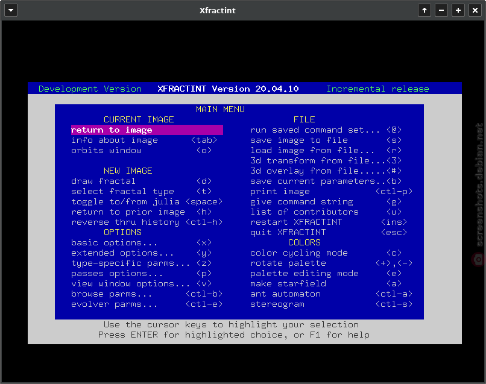The image size is (486, 384).
Task: Choose 'ant automaton' entry
Action: coord(331,294)
